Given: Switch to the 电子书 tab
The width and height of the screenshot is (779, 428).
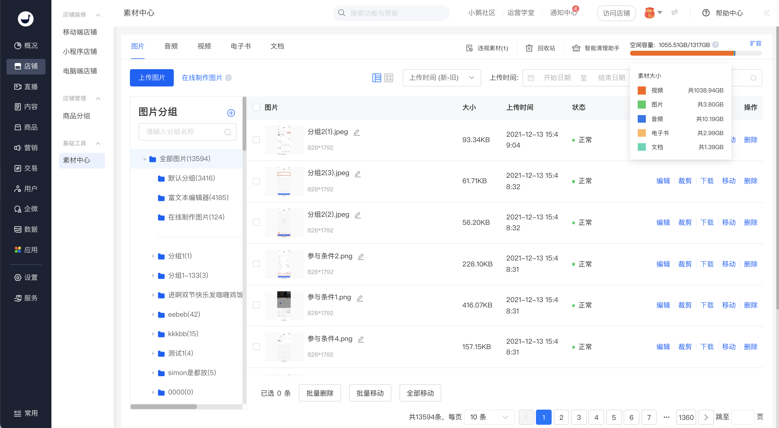Looking at the screenshot, I should click(x=240, y=46).
